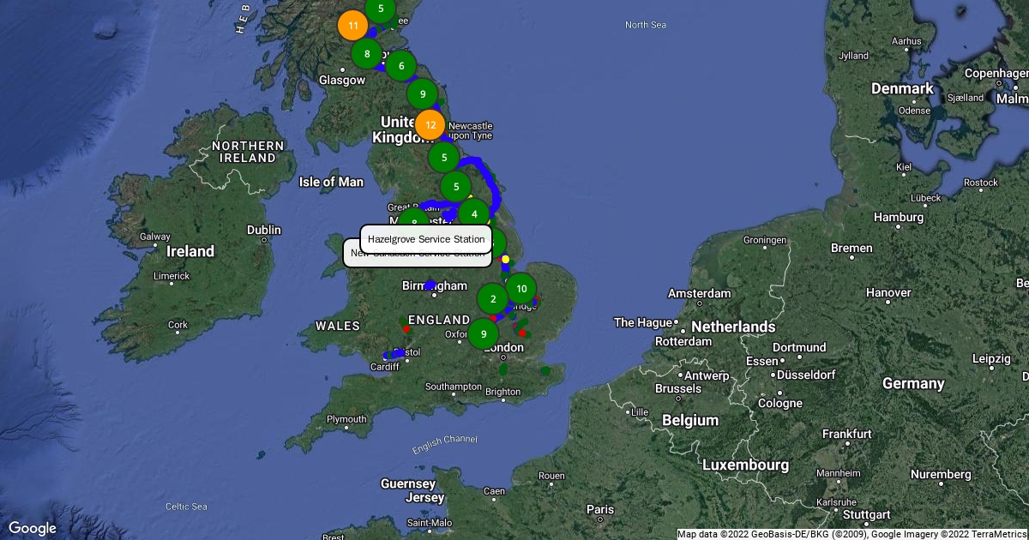Expand the green cluster marker labeled 6
Screen dimensions: 1029x540
tap(400, 66)
